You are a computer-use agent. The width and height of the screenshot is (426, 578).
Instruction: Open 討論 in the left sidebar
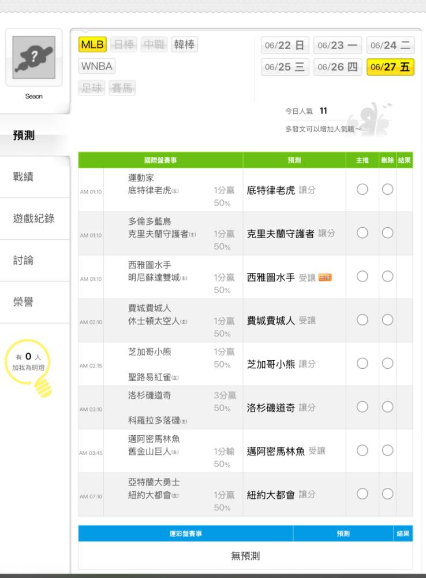pos(23,260)
